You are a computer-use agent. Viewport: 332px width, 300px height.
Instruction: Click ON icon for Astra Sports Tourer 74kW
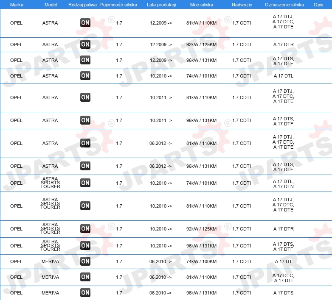tap(85, 183)
